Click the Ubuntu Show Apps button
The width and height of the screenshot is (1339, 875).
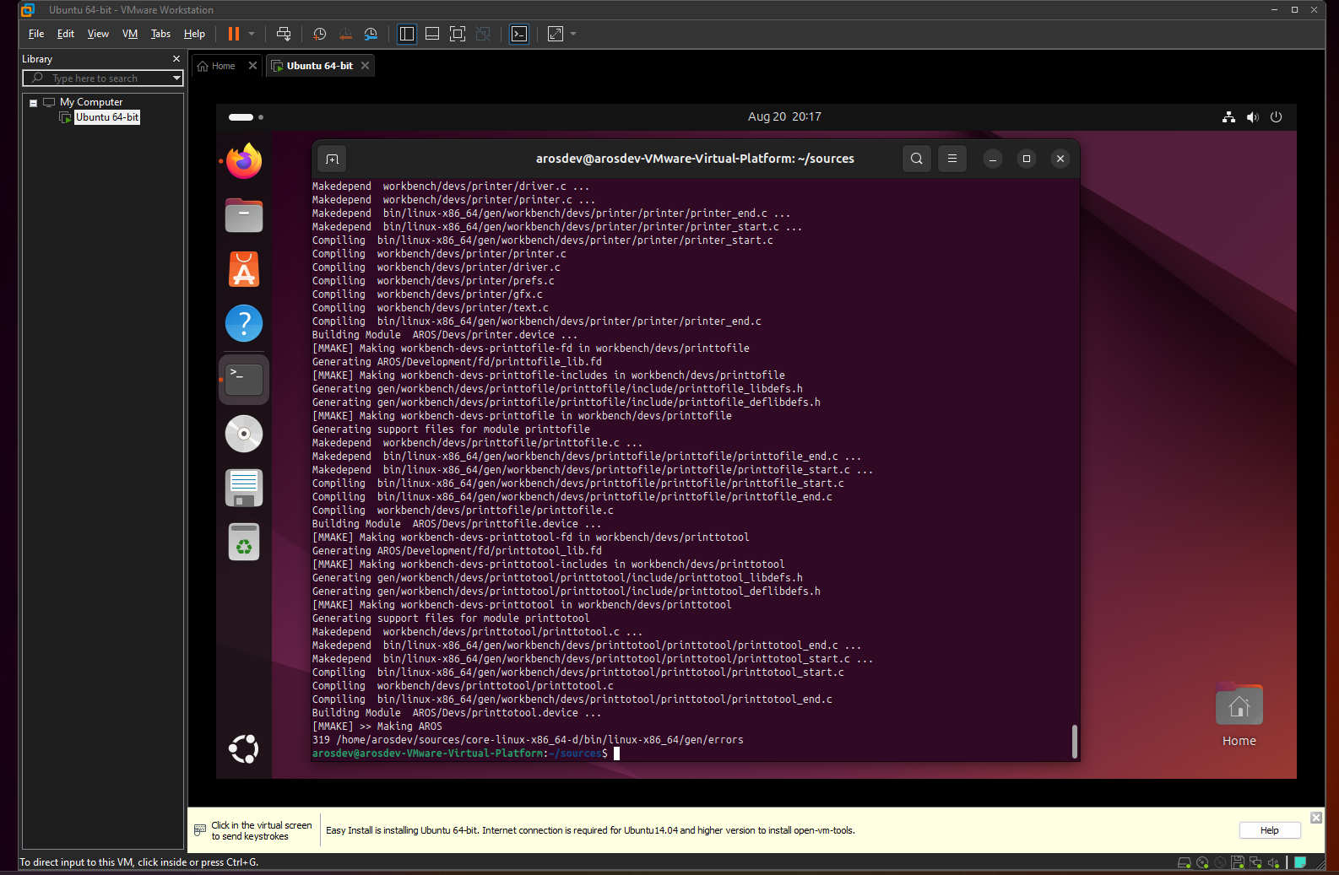pyautogui.click(x=244, y=749)
